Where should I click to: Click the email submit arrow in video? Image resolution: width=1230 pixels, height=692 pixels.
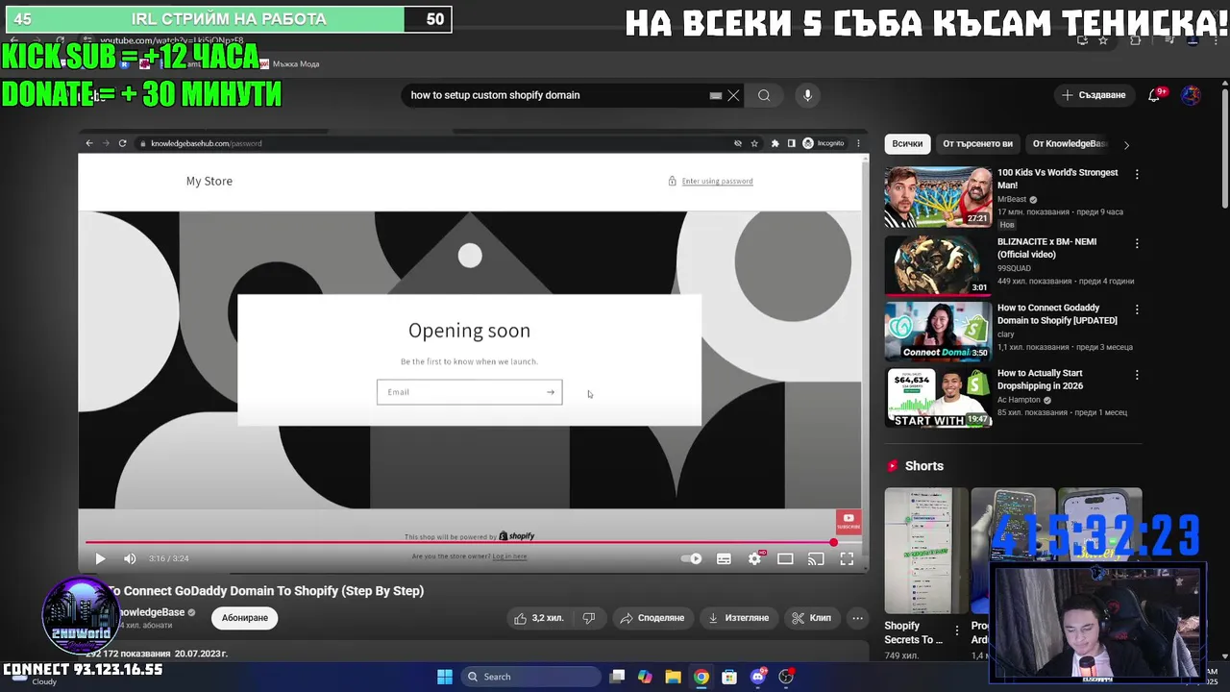pos(551,392)
